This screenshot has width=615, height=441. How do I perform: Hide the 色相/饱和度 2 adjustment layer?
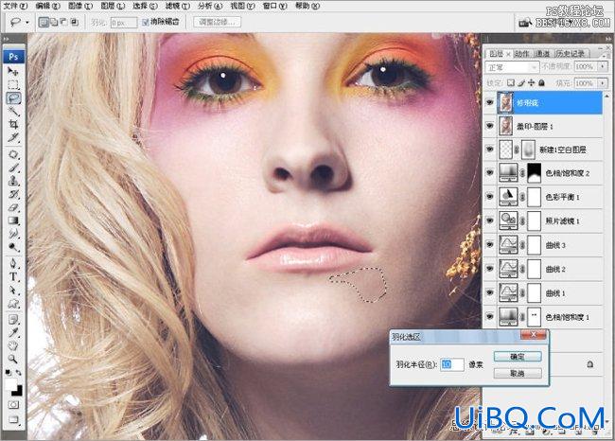click(x=490, y=173)
